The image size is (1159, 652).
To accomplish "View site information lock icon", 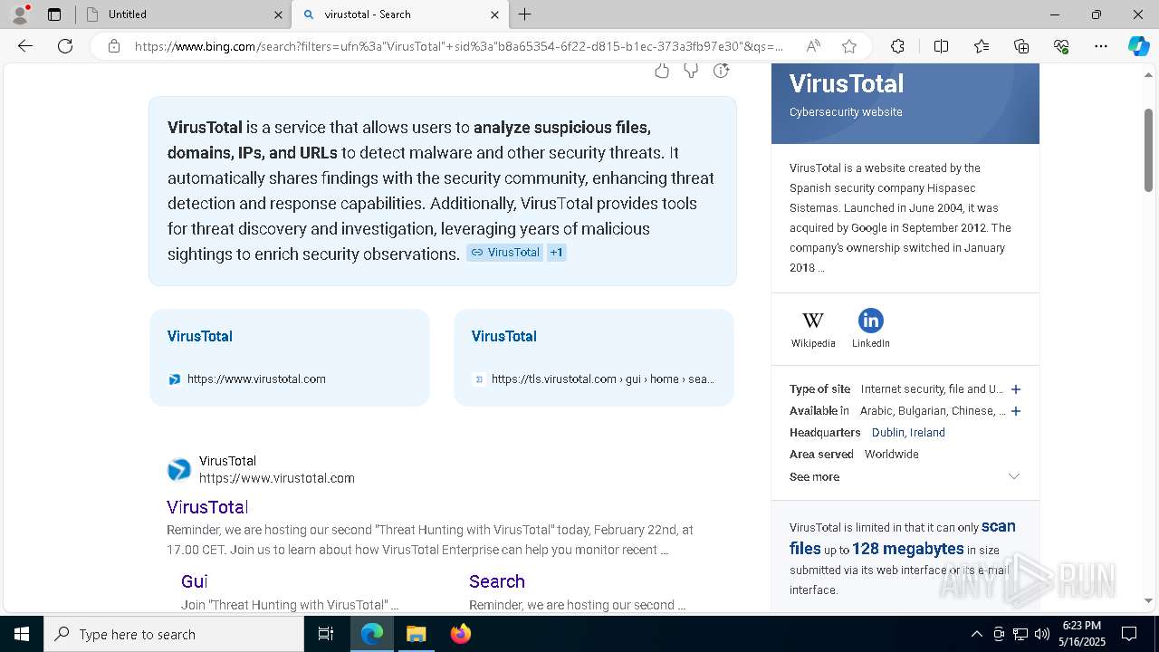I will (x=114, y=46).
